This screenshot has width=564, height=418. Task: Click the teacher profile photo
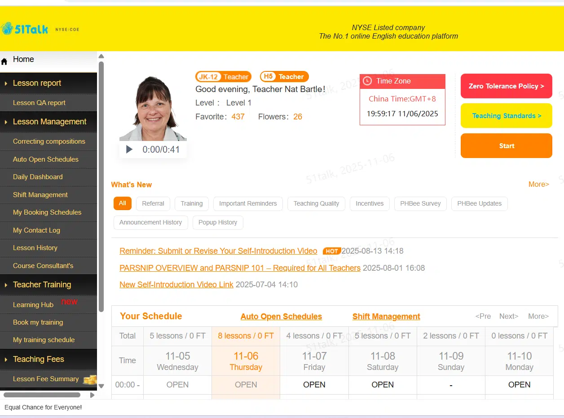pos(153,108)
